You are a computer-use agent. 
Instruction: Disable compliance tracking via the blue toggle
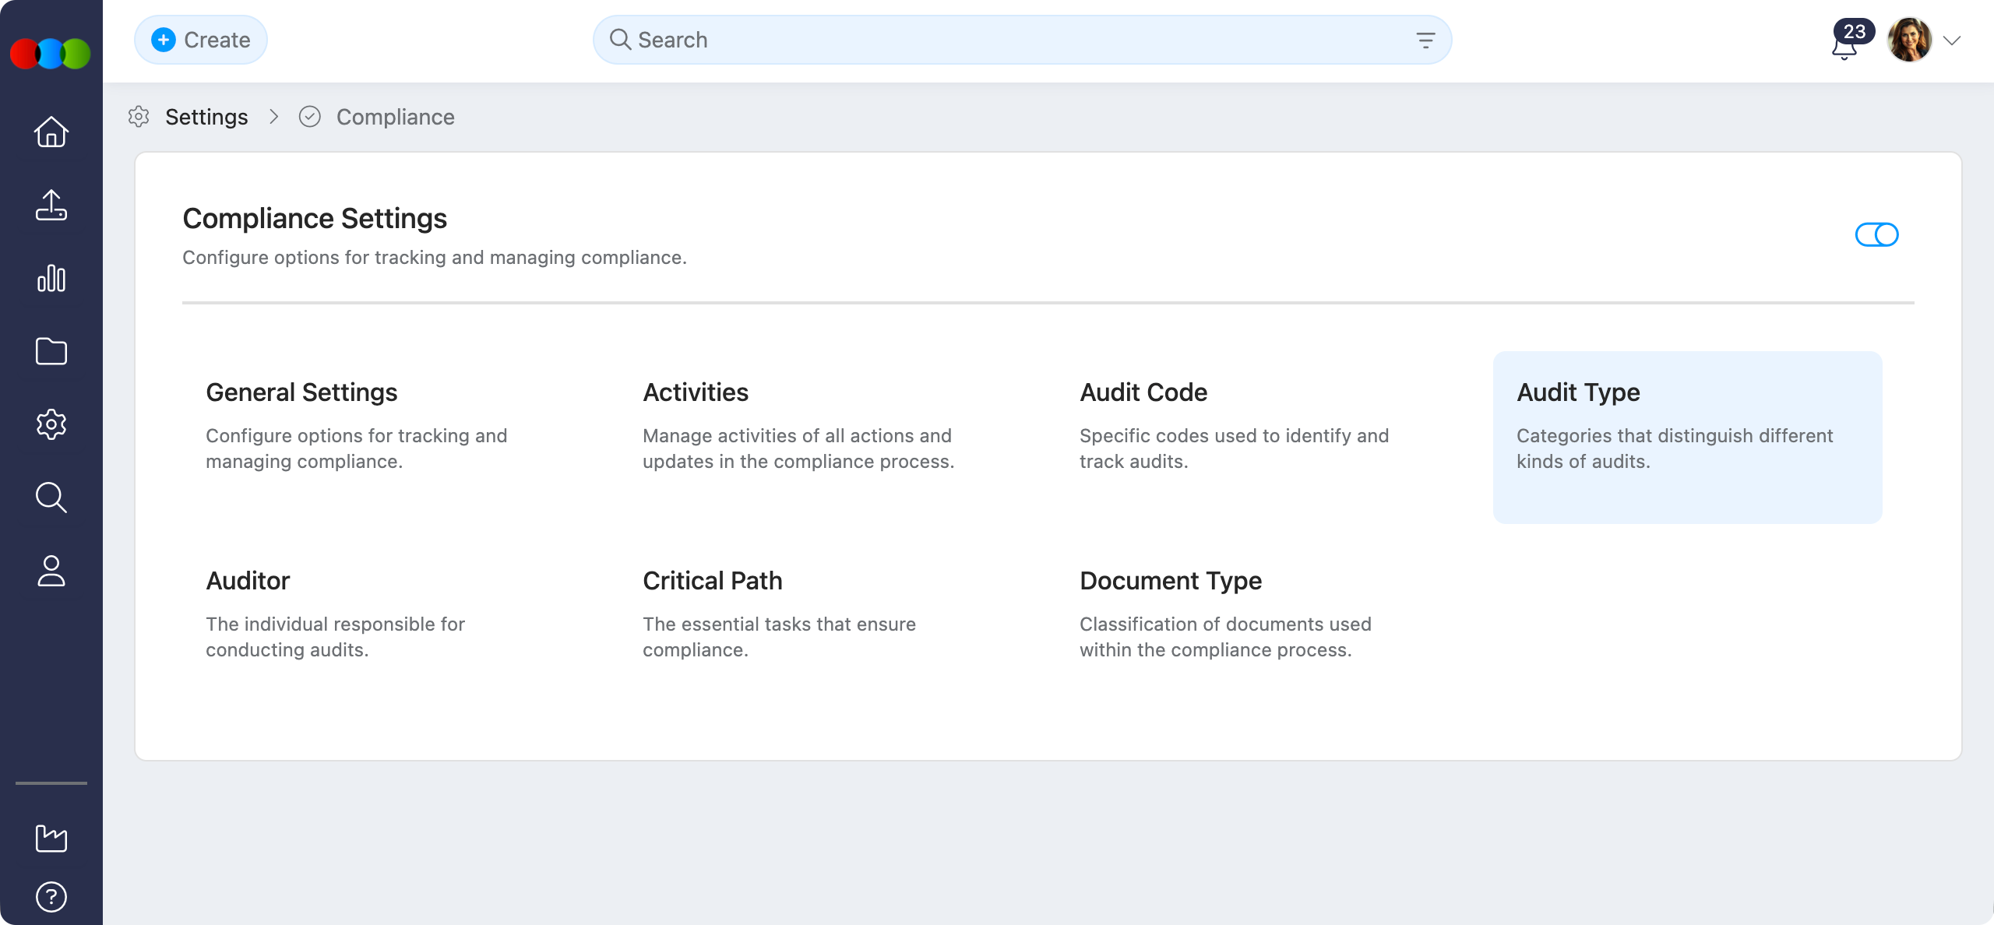pos(1877,234)
